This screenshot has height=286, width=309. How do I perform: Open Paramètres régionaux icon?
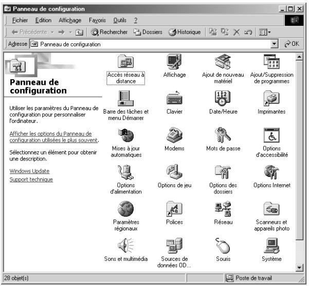126,209
